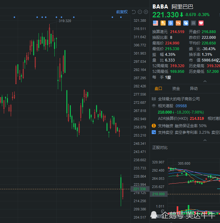
Task: Zoom in the chart with the plus icon
Action: (146, 12)
